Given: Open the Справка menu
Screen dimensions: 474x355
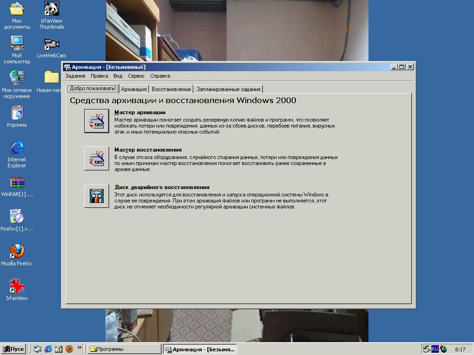Looking at the screenshot, I should (160, 76).
